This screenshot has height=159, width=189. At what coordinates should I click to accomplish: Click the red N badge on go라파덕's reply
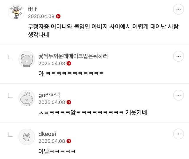69,102
